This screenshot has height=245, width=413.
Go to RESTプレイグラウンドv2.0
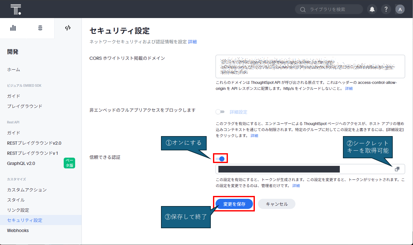click(x=34, y=143)
